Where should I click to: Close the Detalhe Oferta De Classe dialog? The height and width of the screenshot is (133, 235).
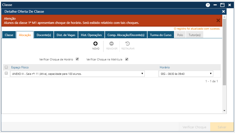pos(223,11)
